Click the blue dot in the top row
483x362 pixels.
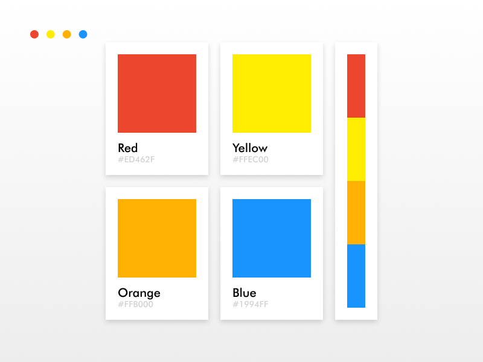coord(83,34)
